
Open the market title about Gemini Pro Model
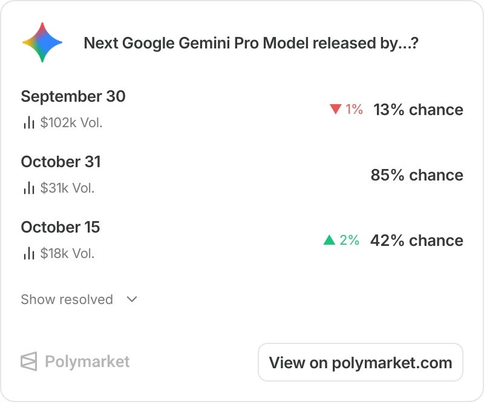coord(251,43)
